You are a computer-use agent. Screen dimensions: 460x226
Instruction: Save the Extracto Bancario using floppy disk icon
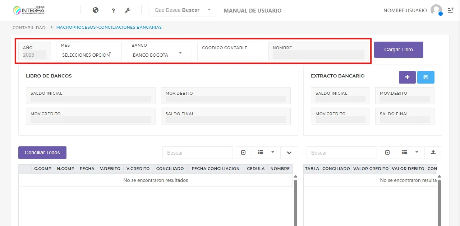point(425,77)
